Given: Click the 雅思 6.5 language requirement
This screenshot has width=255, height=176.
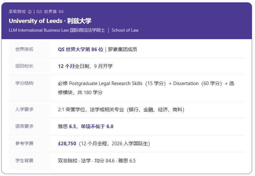Looking at the screenshot, I should click(x=67, y=126).
